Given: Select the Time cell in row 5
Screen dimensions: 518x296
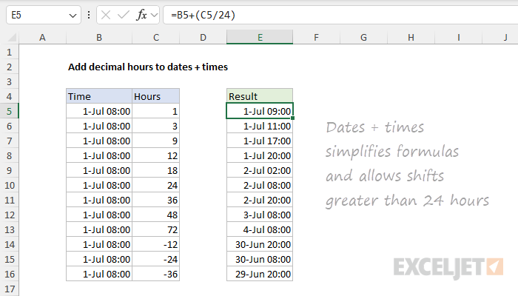Looking at the screenshot, I should (99, 111).
